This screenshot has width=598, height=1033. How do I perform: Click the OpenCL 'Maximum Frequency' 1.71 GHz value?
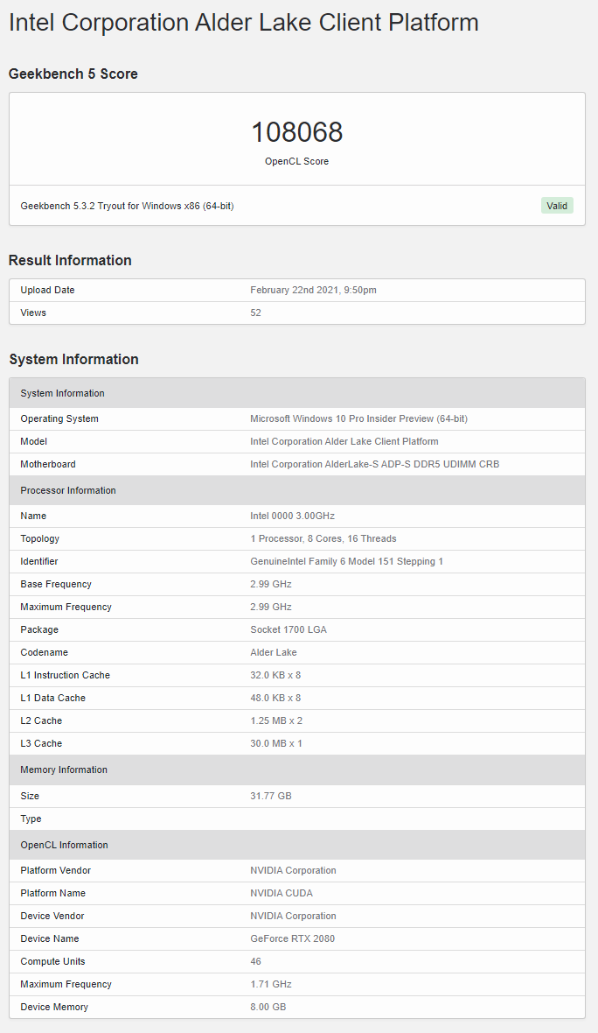270,984
